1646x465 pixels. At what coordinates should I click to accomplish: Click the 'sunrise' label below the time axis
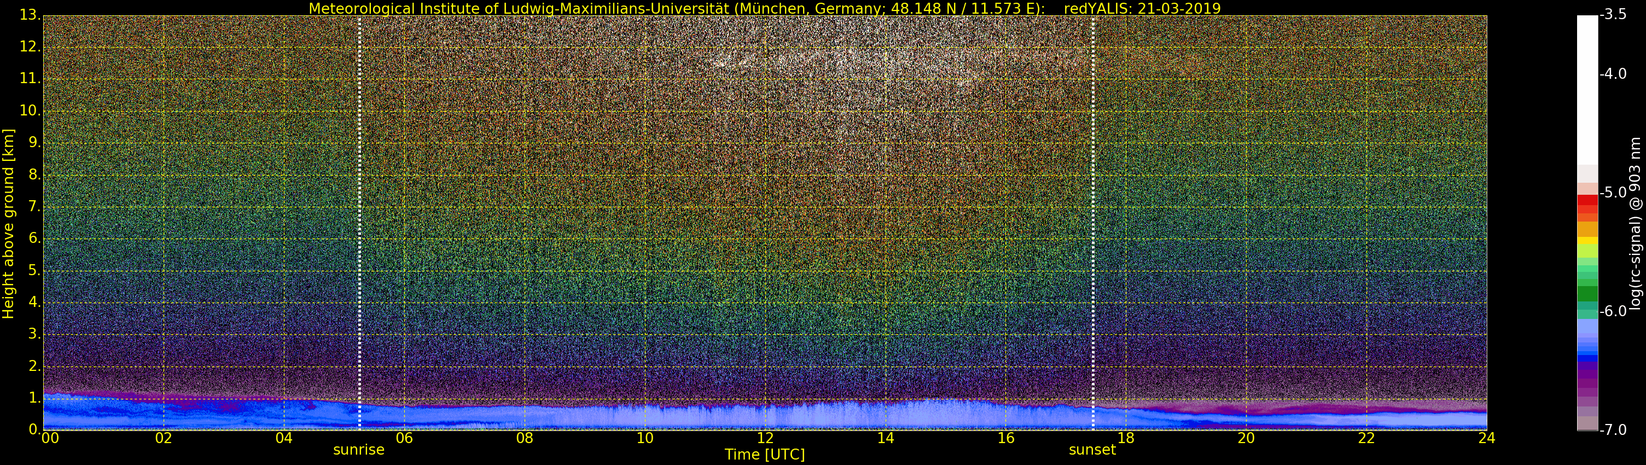coord(358,450)
